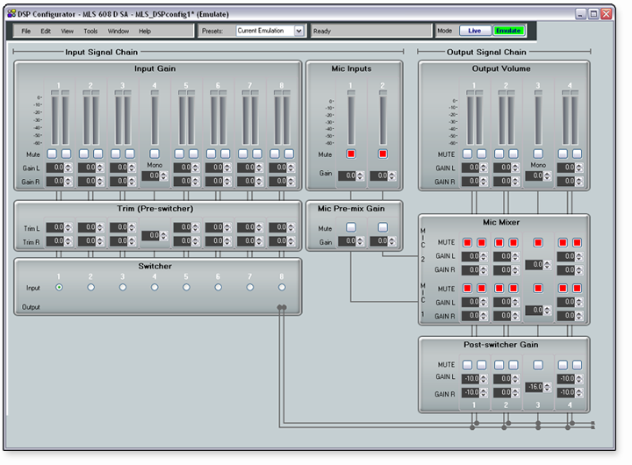Open the File menu
632x465 pixels.
click(x=26, y=31)
